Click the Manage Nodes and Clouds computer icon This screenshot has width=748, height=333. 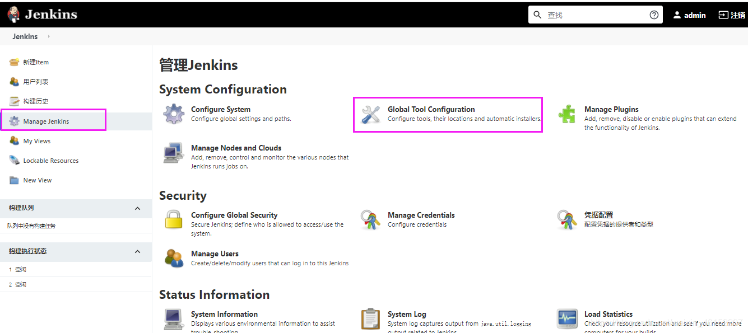tap(174, 153)
